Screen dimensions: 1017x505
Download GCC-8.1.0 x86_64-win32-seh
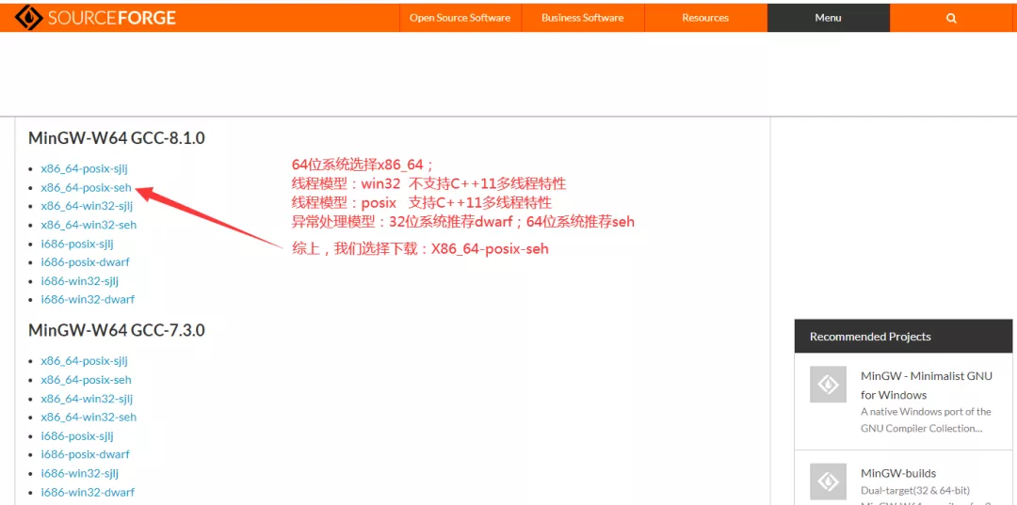pyautogui.click(x=89, y=225)
